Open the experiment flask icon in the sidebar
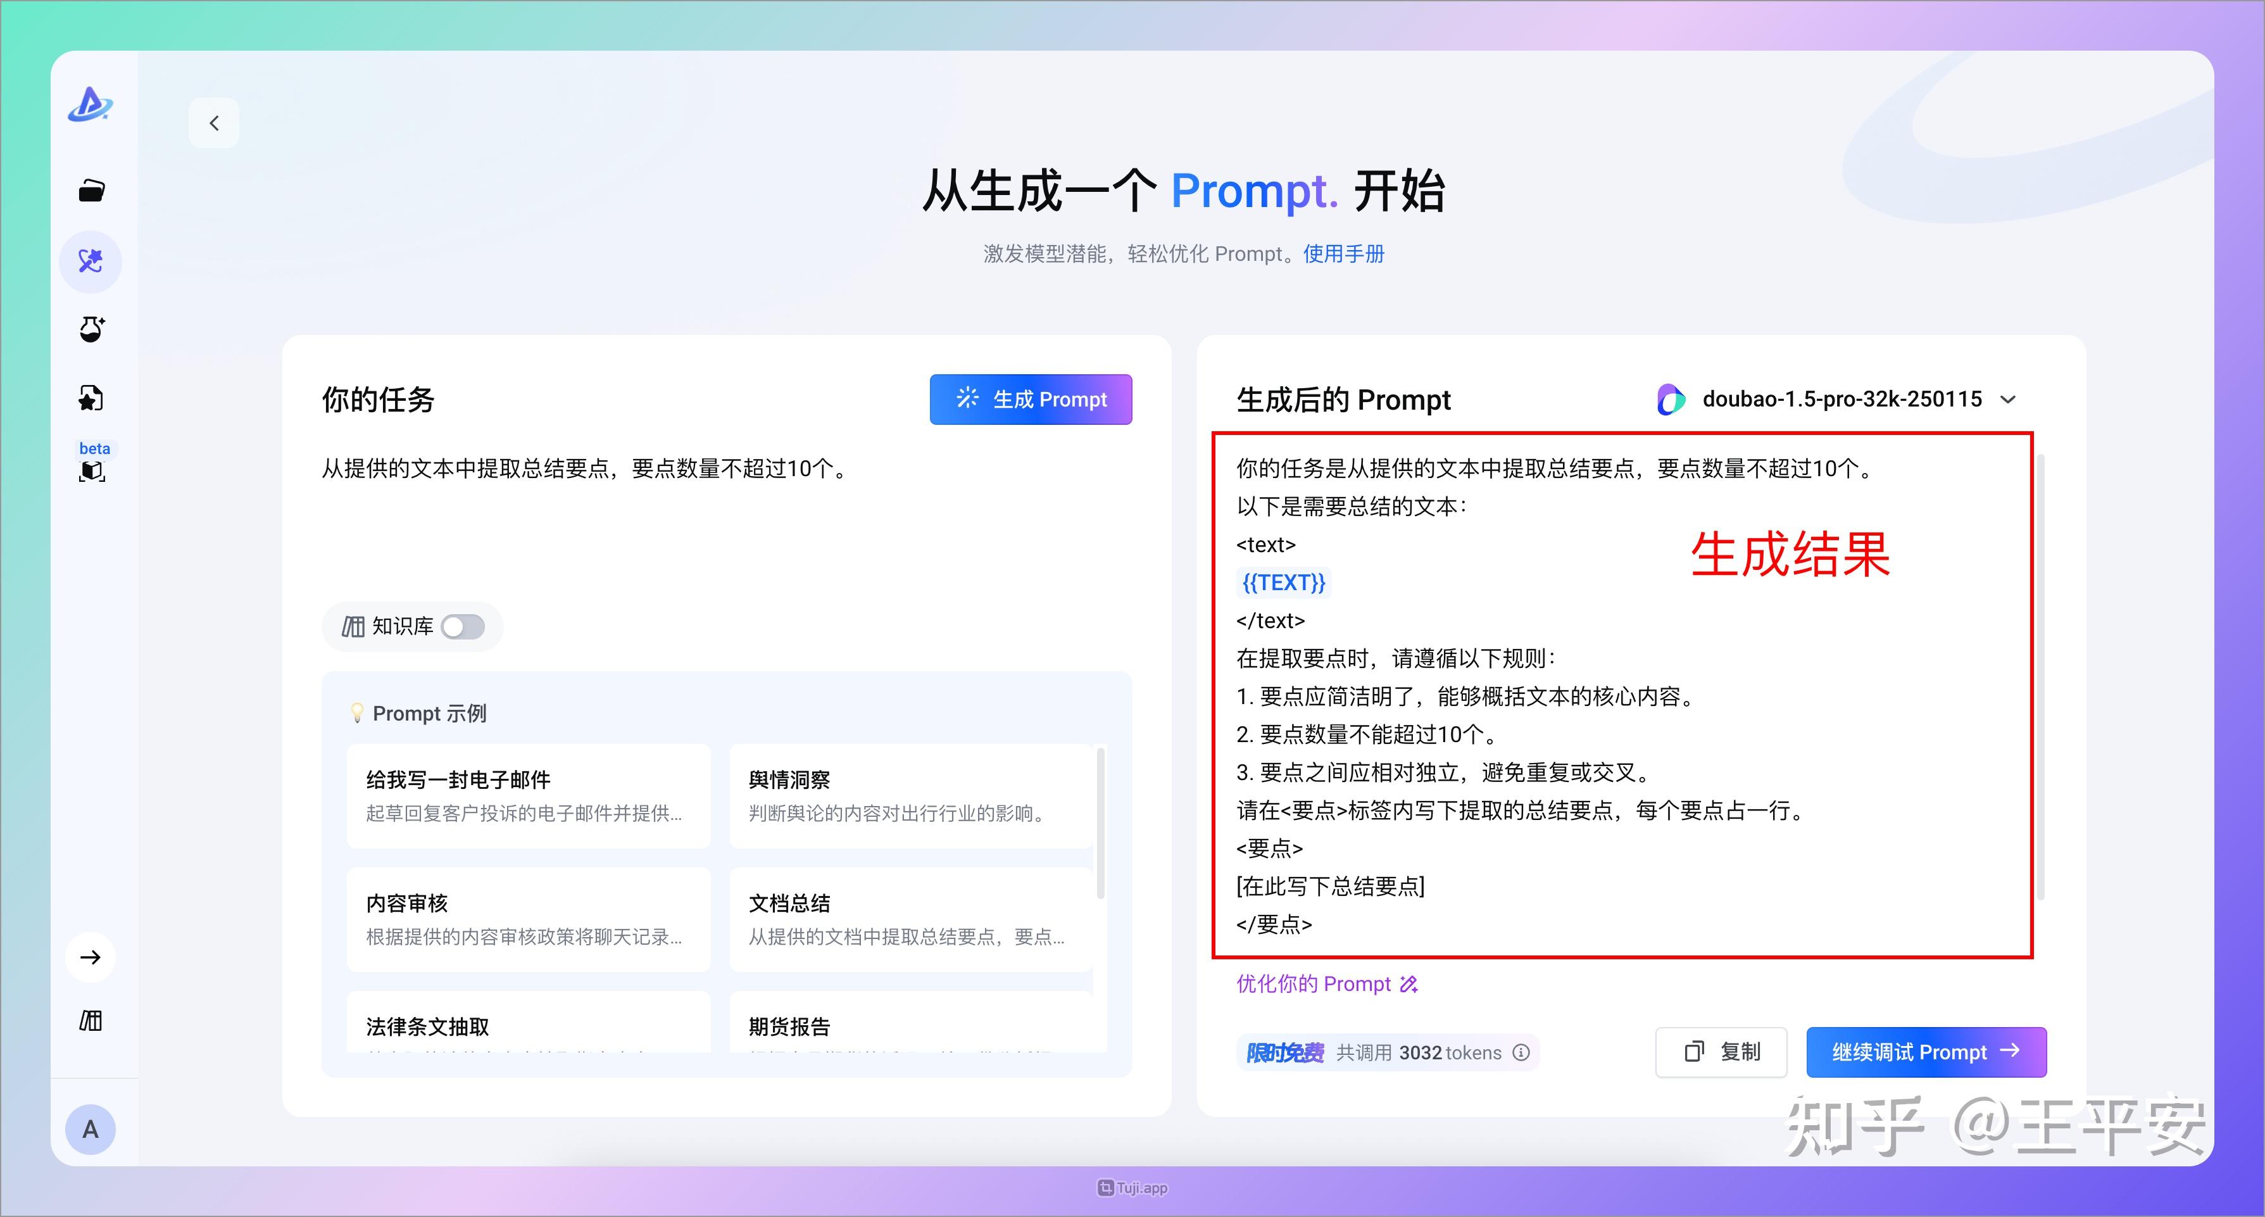 tap(91, 330)
